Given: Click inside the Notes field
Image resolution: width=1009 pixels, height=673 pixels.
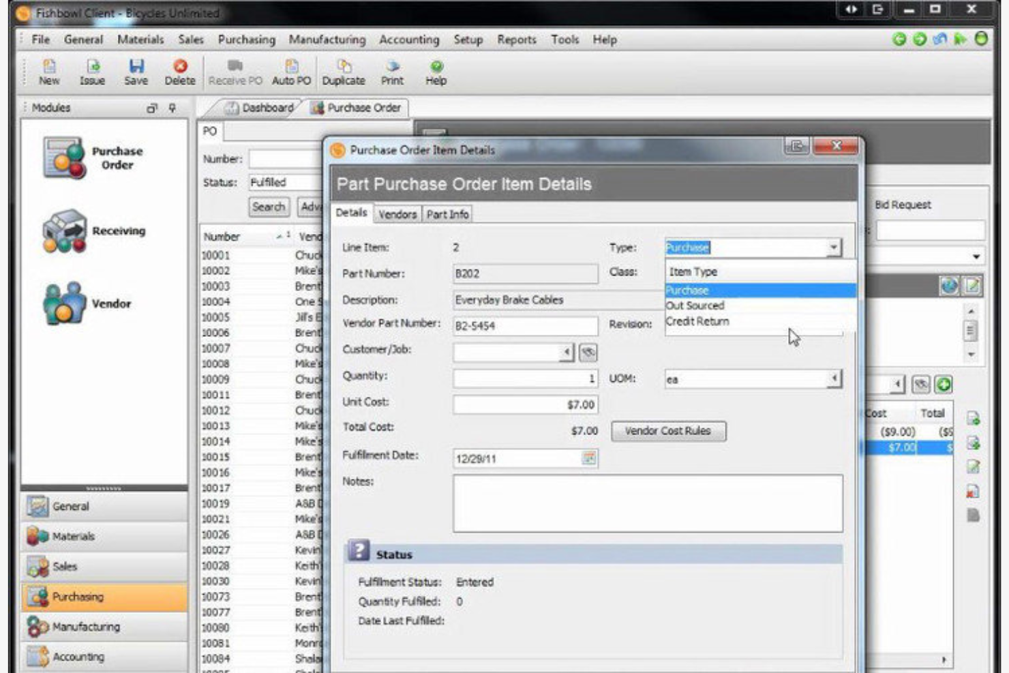Looking at the screenshot, I should point(648,505).
